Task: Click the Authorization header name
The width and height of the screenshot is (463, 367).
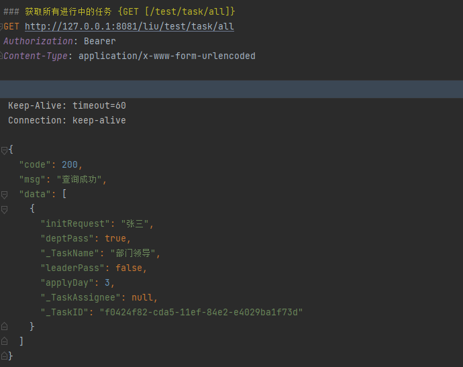Action: coord(38,42)
